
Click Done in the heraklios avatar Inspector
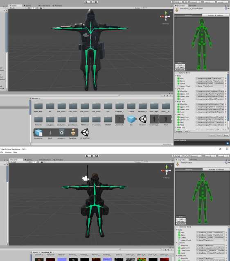pos(226,135)
